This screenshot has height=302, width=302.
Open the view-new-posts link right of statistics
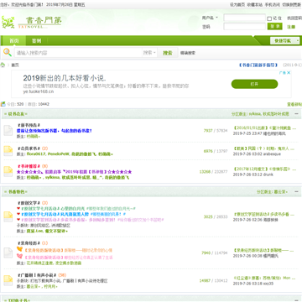click(294, 104)
